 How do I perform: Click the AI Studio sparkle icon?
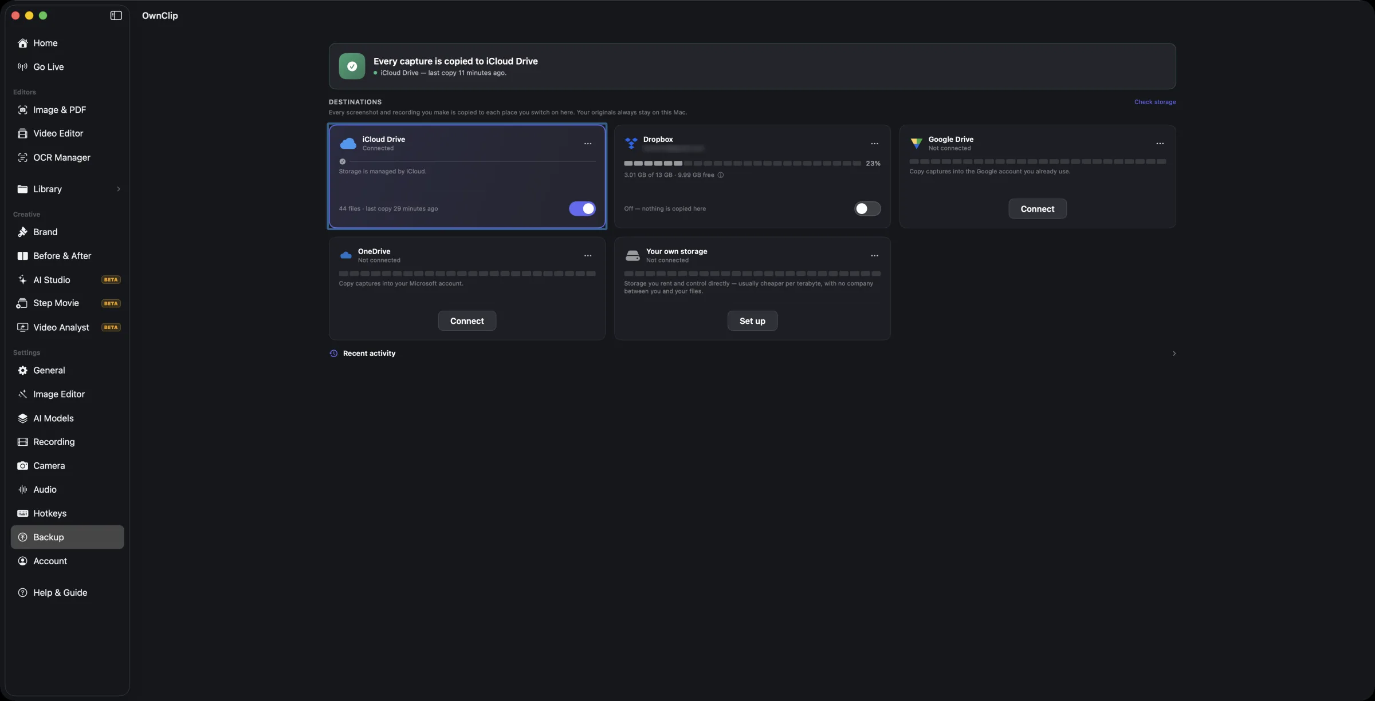click(22, 280)
